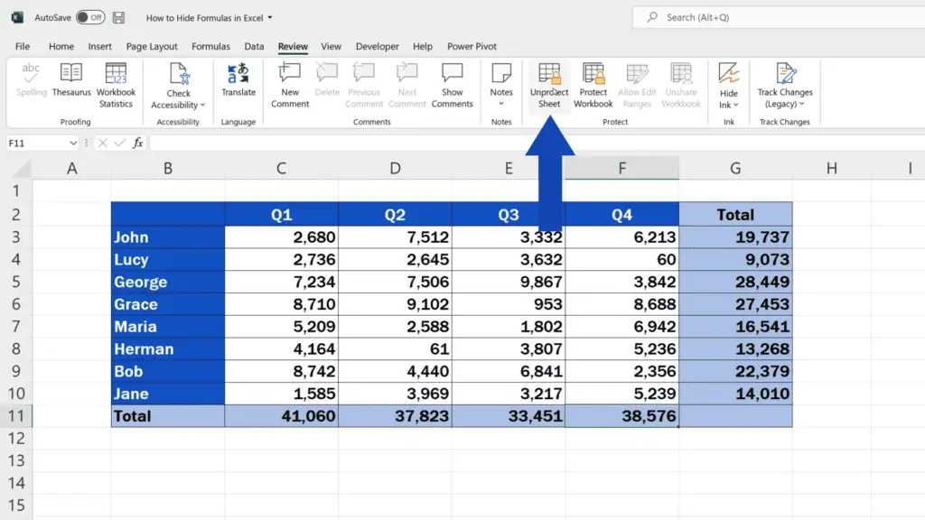Select row header 5
The height and width of the screenshot is (520, 925).
[16, 282]
